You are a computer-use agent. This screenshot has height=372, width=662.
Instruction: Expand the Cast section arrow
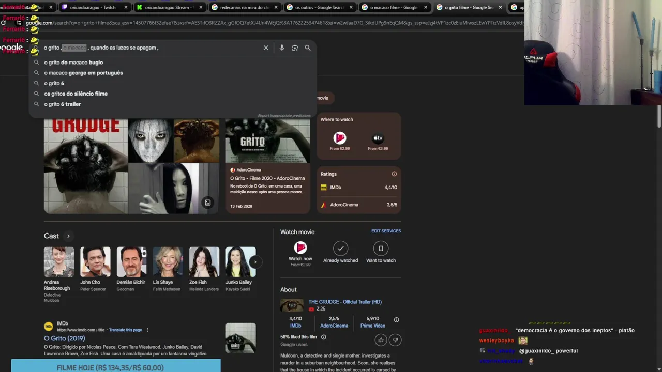[x=68, y=236]
